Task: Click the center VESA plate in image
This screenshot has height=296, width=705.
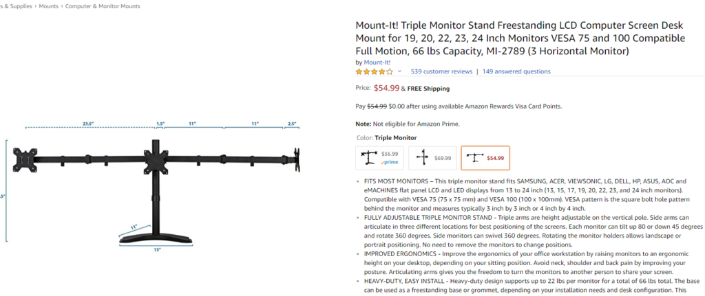Action: tap(156, 161)
